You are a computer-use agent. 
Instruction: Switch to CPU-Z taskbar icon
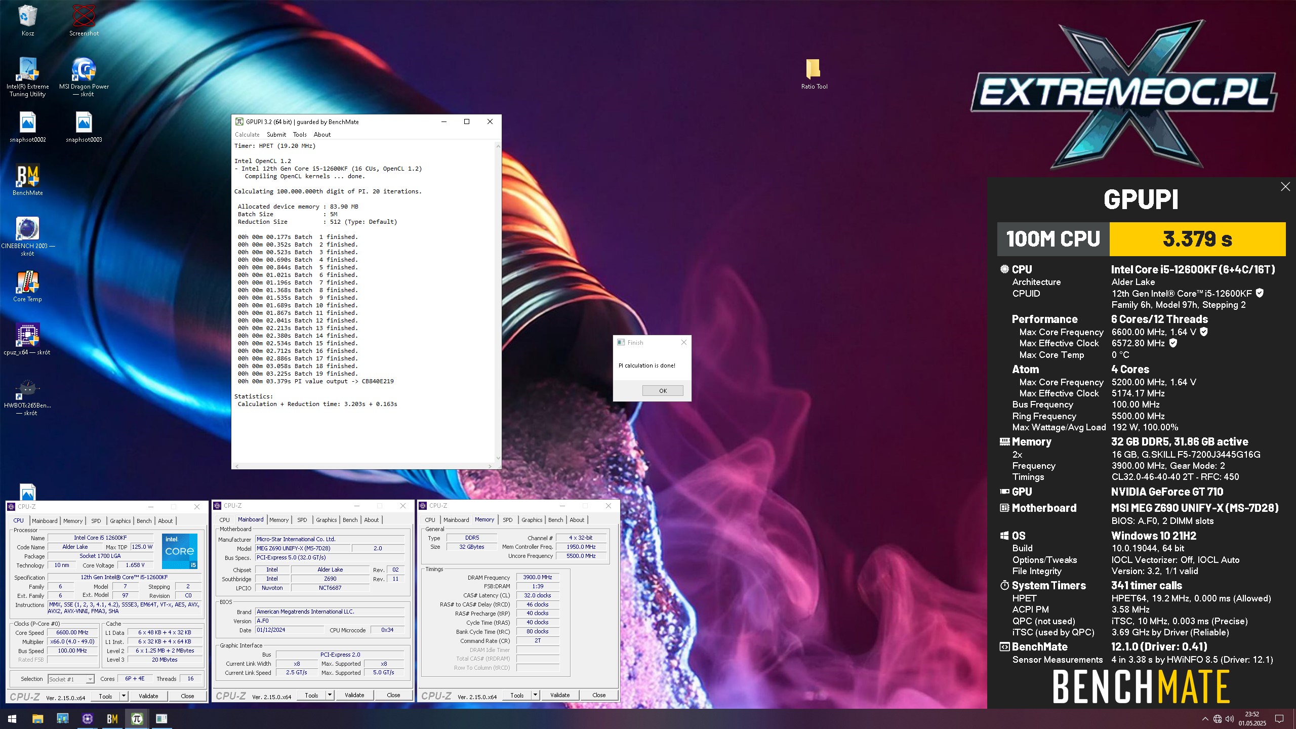87,719
